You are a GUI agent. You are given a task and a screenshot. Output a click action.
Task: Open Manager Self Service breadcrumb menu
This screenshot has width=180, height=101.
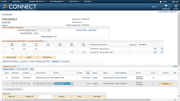click(x=37, y=1)
